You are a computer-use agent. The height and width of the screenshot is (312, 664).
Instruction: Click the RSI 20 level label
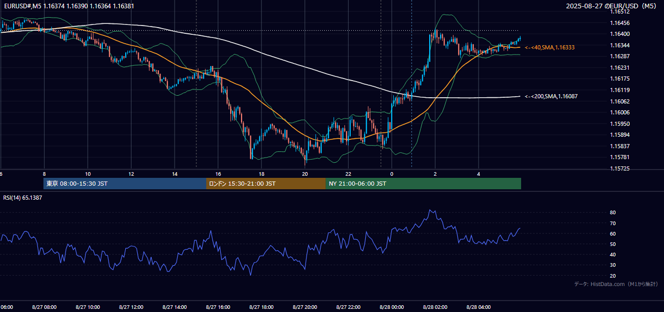pos(613,276)
